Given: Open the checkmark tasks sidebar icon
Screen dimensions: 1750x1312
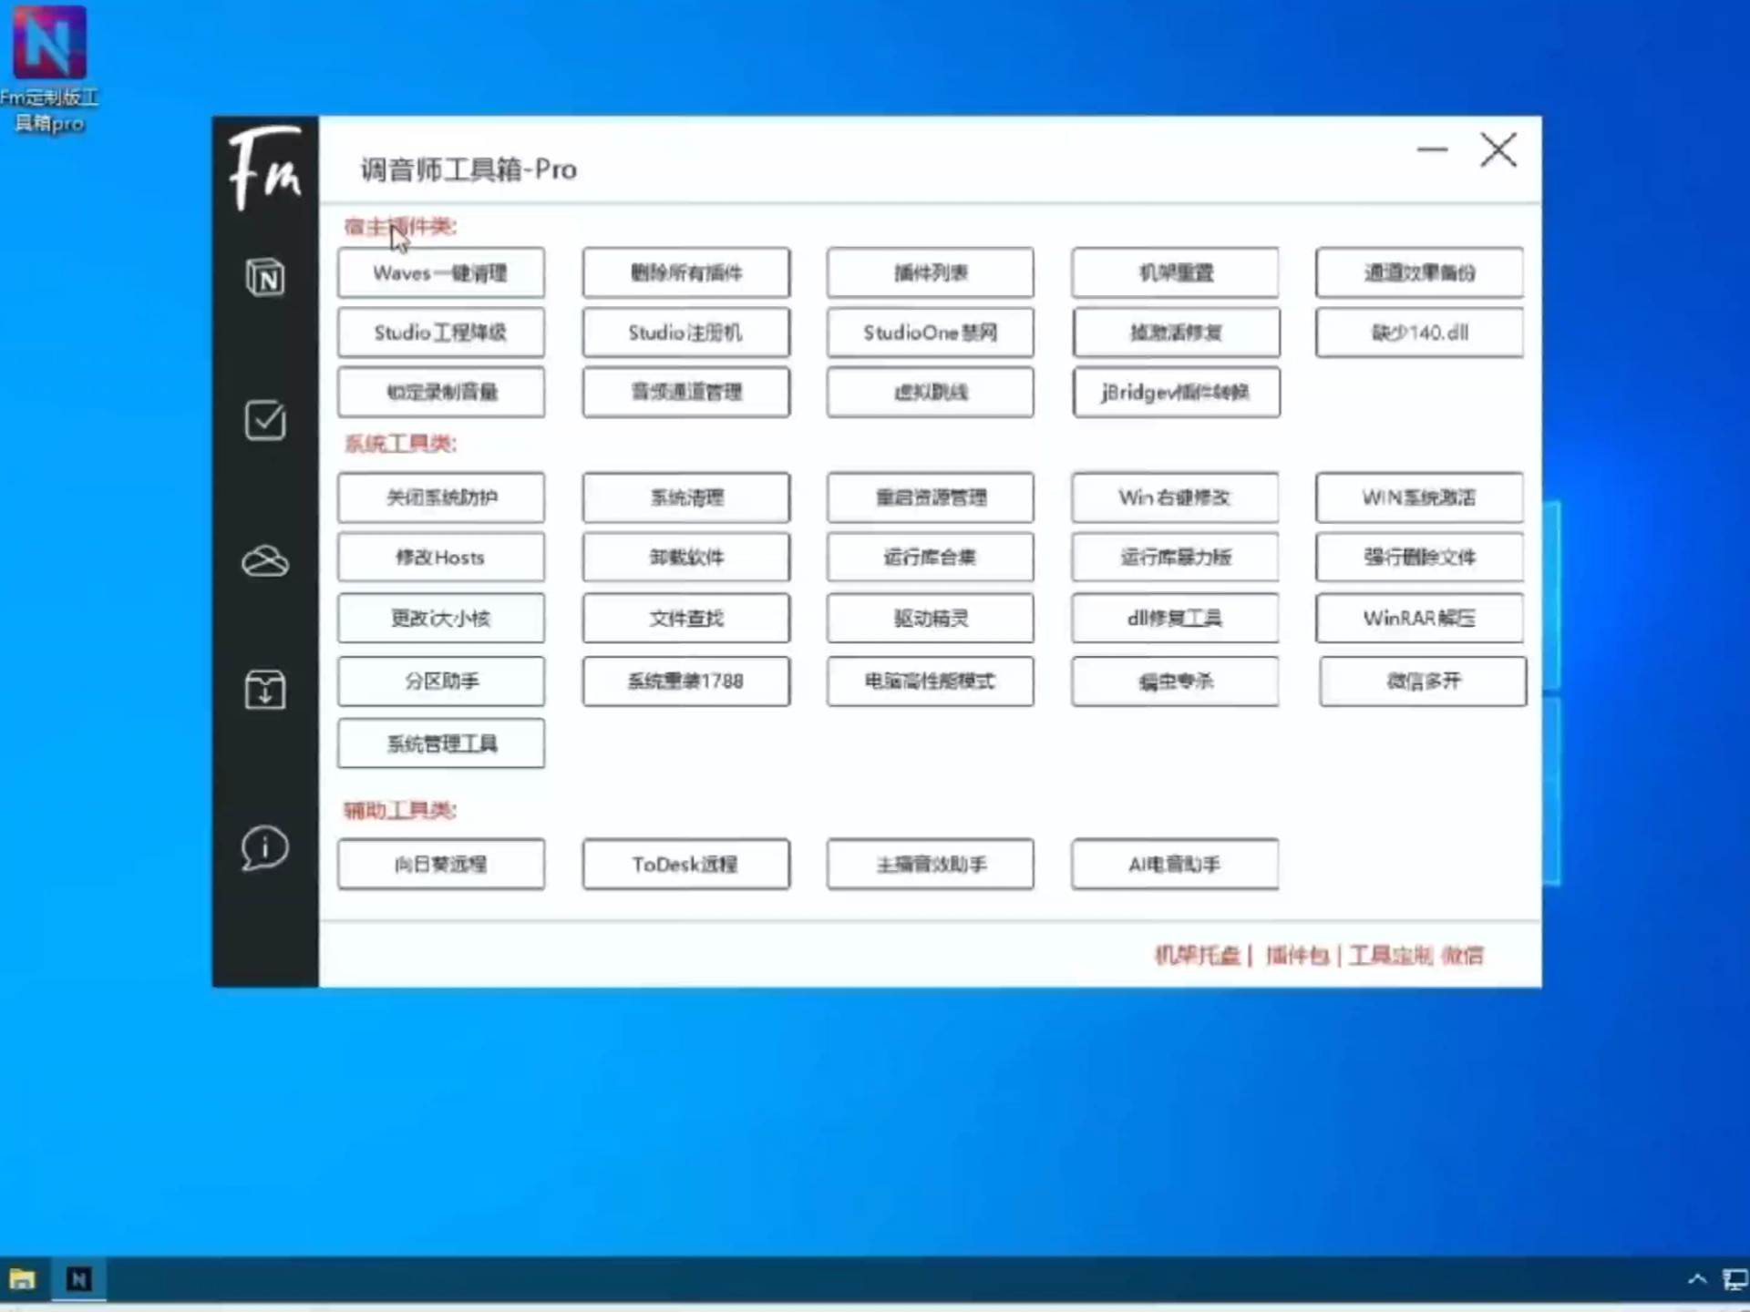Looking at the screenshot, I should [x=265, y=420].
